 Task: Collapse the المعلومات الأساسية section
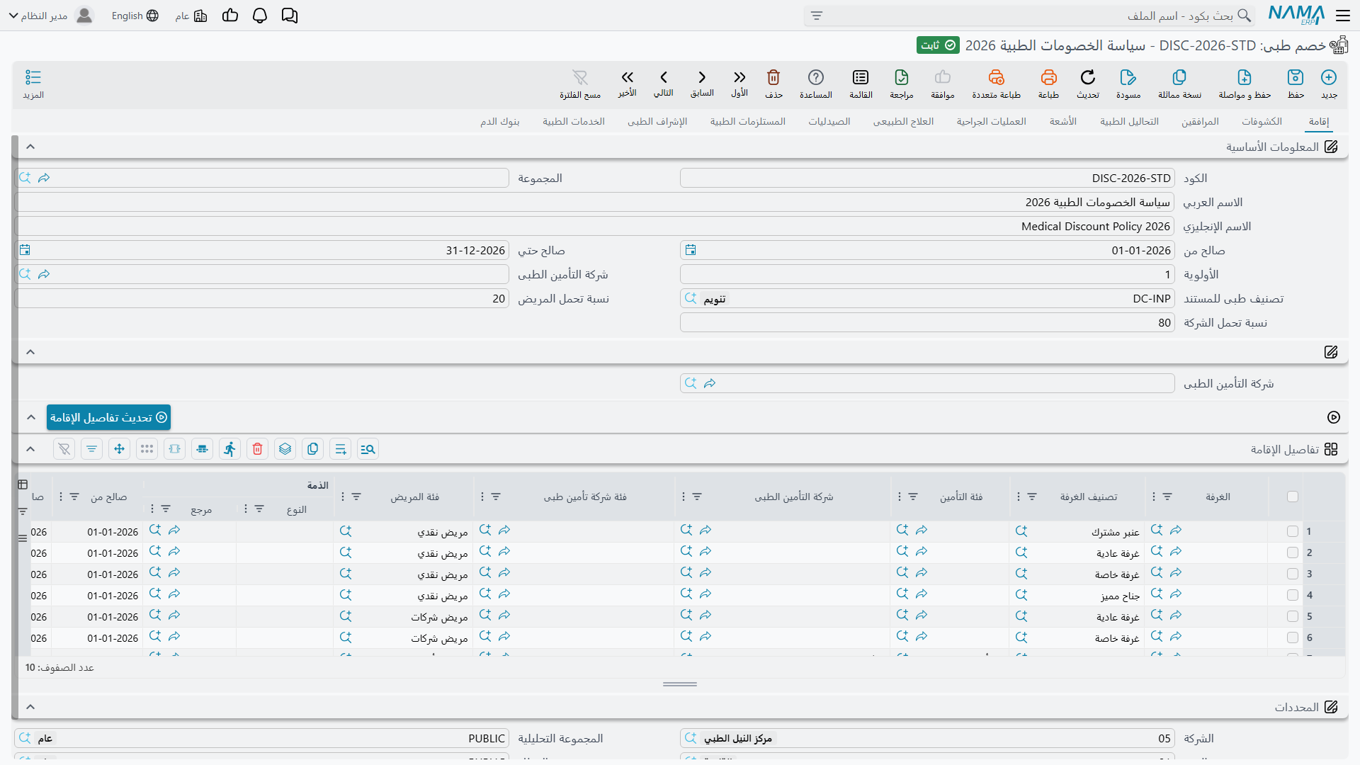30,147
